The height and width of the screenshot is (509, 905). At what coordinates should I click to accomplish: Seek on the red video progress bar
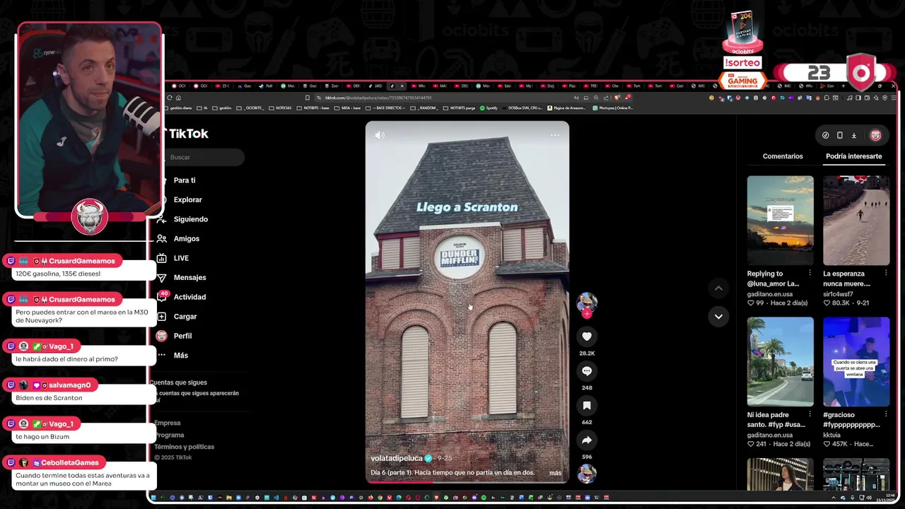(467, 482)
